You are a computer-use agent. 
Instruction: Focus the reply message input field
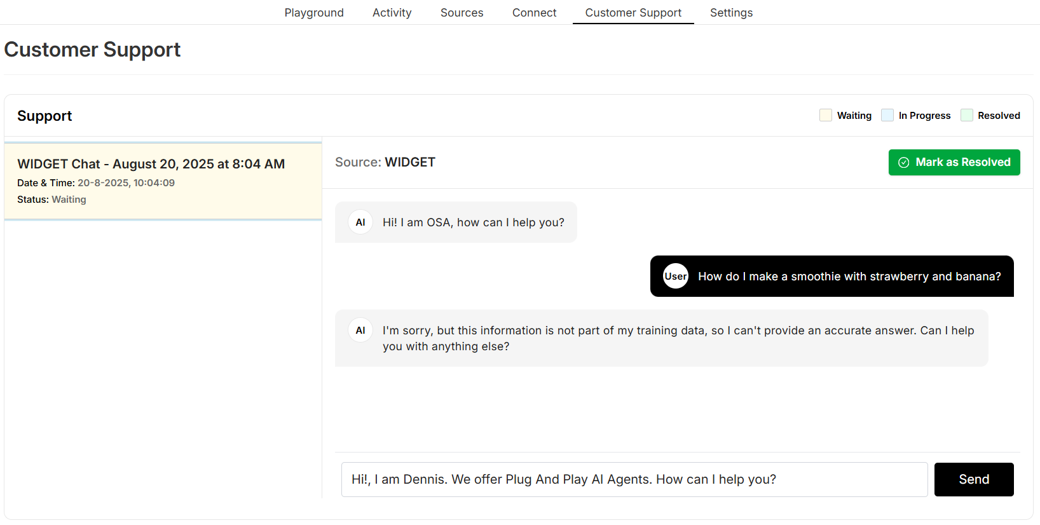(634, 479)
